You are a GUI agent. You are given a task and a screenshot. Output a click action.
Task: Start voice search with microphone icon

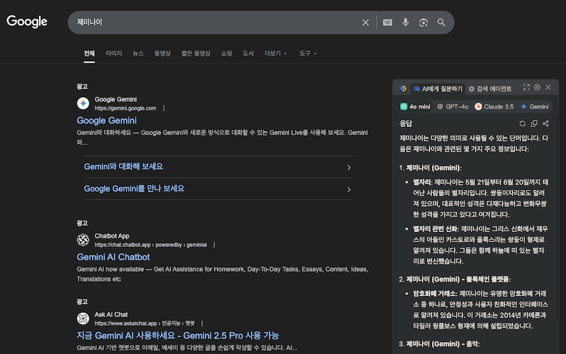pyautogui.click(x=406, y=23)
